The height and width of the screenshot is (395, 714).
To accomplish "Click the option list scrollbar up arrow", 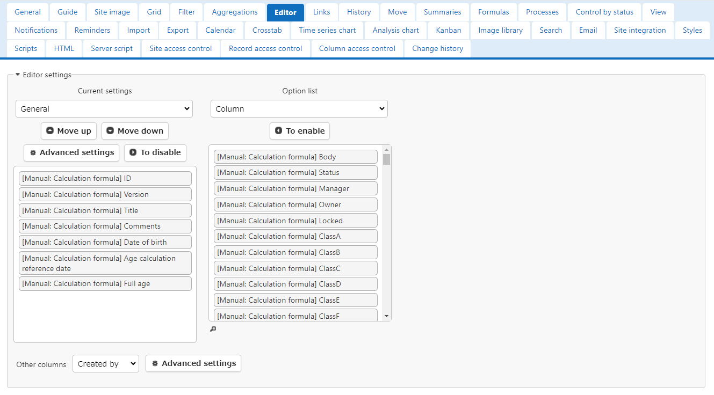I will point(386,149).
